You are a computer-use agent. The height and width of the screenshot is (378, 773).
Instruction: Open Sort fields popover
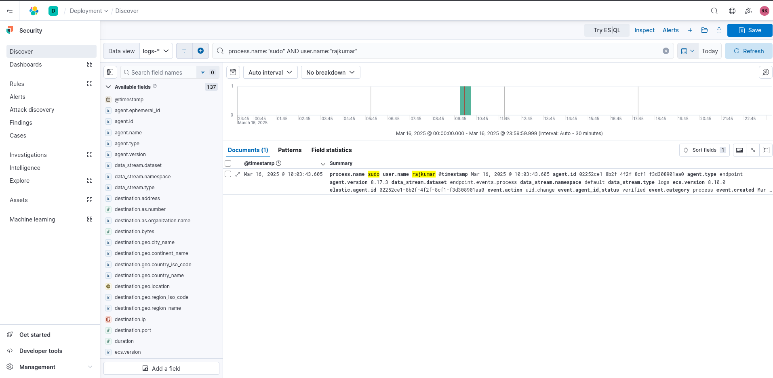coord(704,150)
